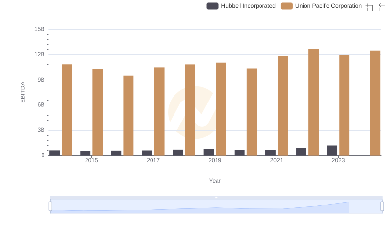Click the shortest Union Pacific bar, 2016
The width and height of the screenshot is (391, 225).
coord(129,116)
